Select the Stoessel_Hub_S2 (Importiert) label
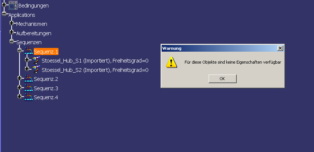The image size is (314, 152). [76, 70]
